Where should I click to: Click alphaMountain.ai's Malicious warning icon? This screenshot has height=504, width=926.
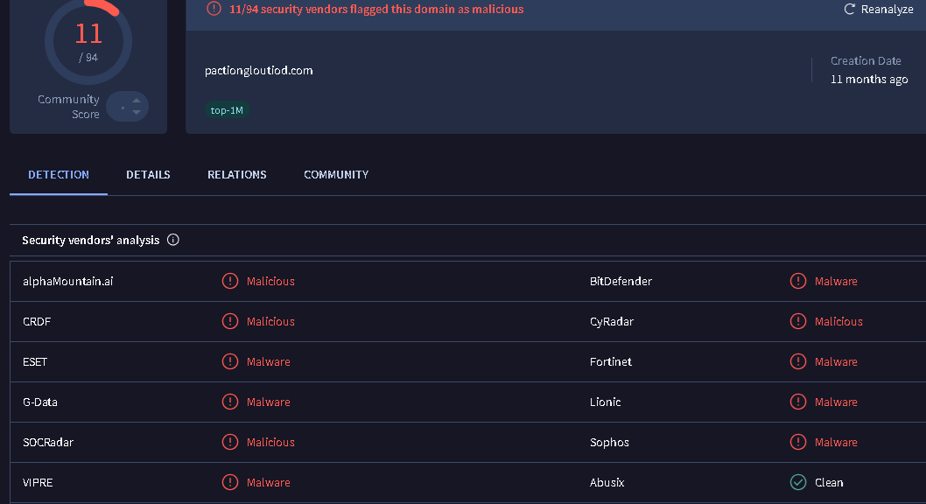point(230,281)
